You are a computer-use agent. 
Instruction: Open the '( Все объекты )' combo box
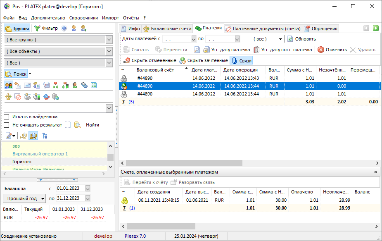click(109, 51)
